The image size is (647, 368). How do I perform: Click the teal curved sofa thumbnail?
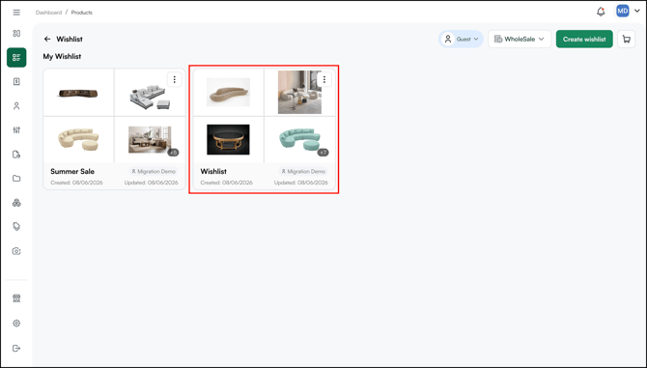pos(299,139)
